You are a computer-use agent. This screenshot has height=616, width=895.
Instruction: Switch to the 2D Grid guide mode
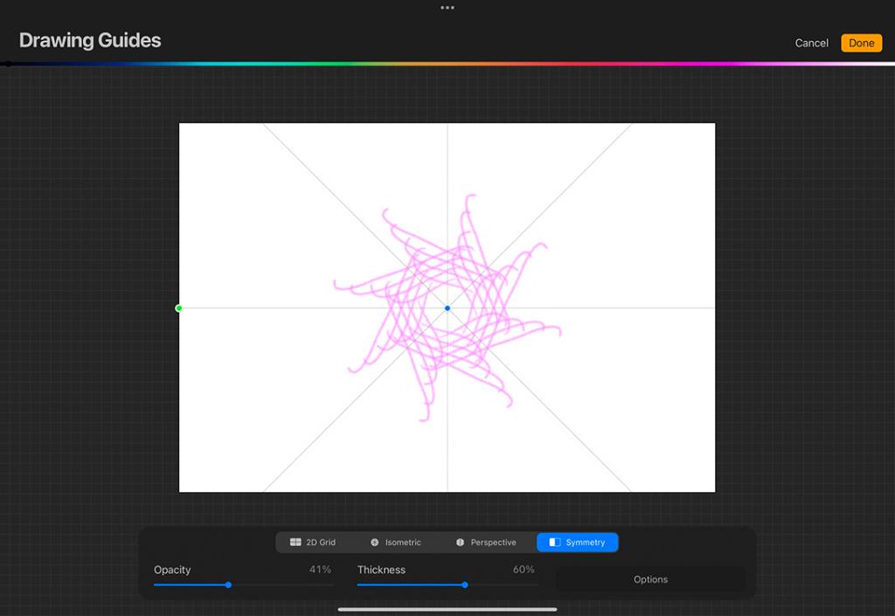coord(315,542)
